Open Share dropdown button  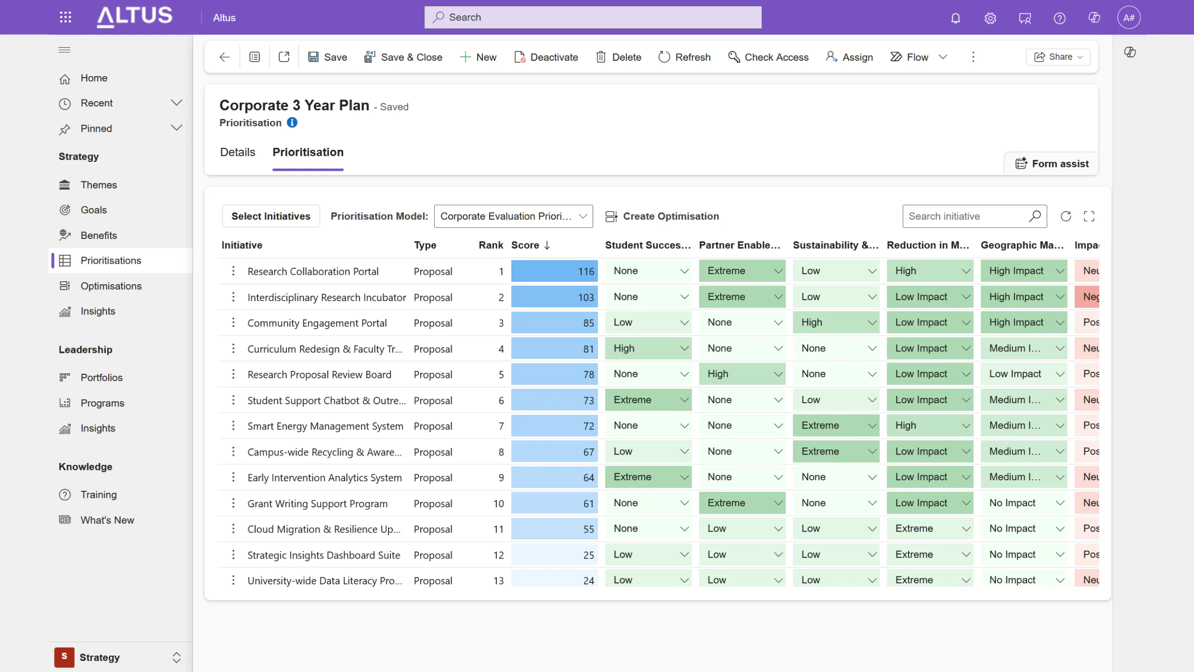[x=1058, y=57]
